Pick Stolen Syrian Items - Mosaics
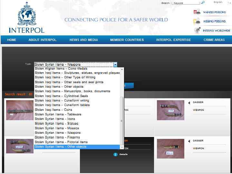The height and width of the screenshot is (174, 232). 77,128
